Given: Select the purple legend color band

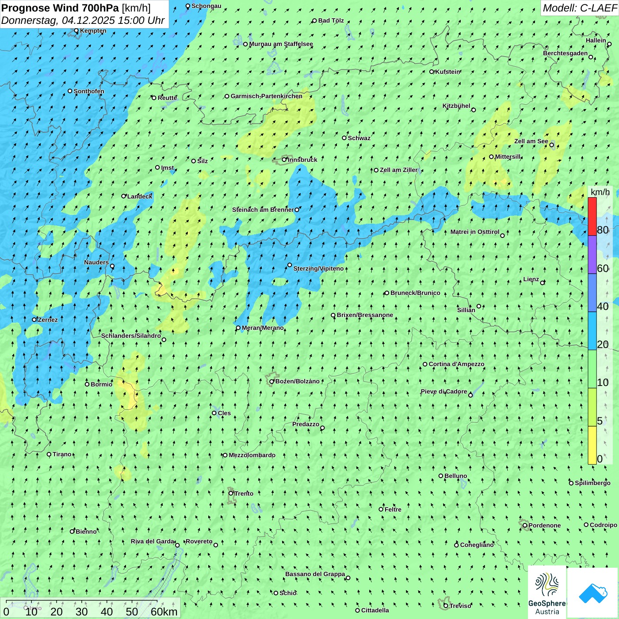Looking at the screenshot, I should coord(592,255).
